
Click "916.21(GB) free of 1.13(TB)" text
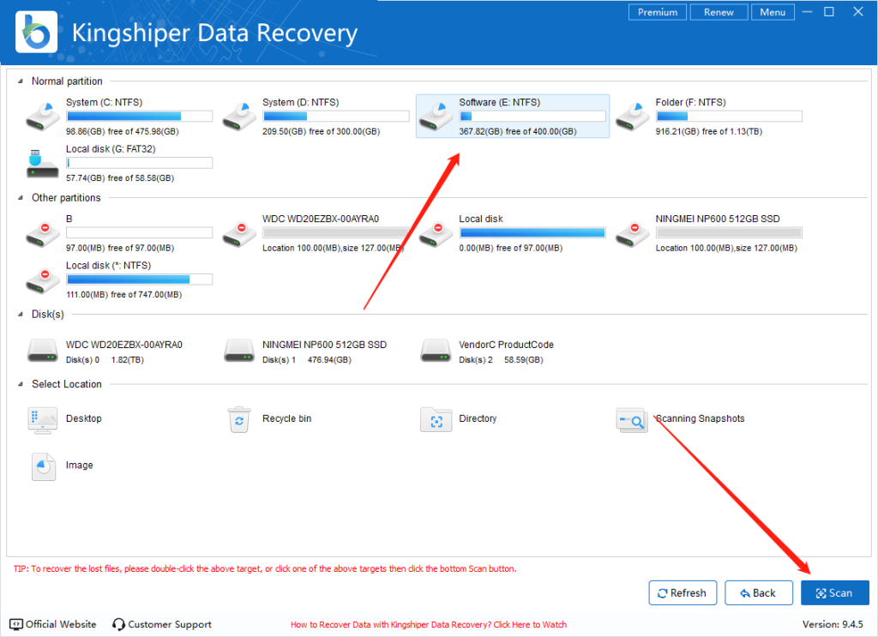pyautogui.click(x=709, y=131)
